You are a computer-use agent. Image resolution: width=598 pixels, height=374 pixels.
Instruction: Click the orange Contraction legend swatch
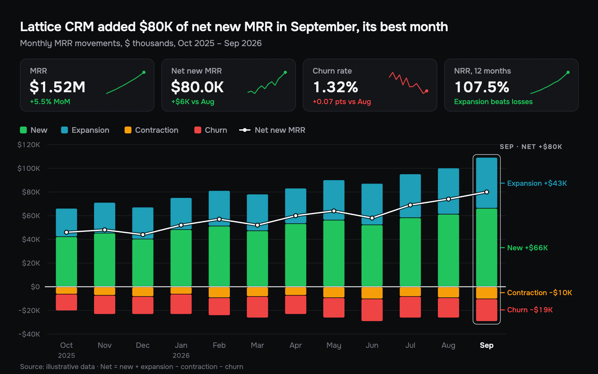(128, 130)
